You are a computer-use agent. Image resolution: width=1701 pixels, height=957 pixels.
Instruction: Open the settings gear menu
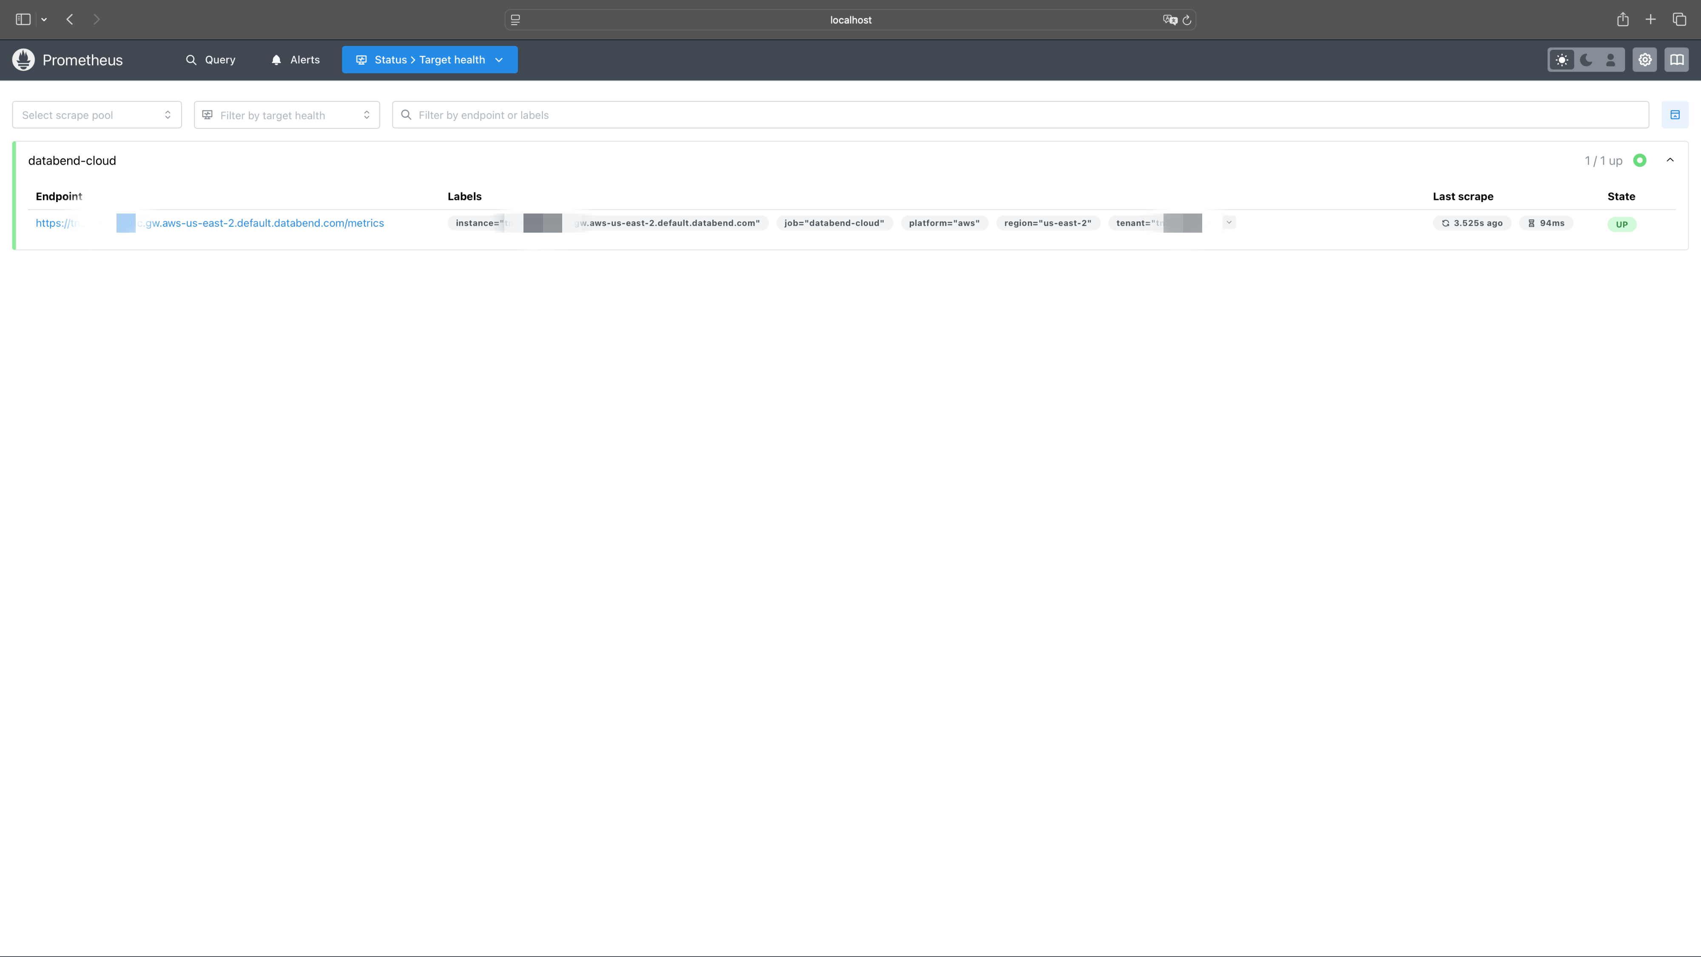coord(1645,60)
